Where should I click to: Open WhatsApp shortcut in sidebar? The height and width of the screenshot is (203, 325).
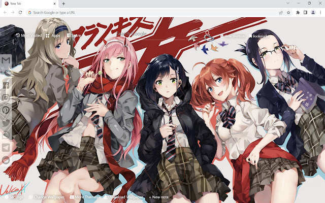6,135
